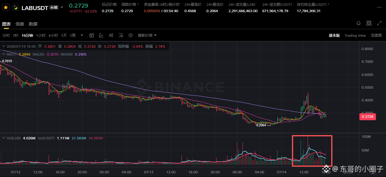Screen dimensions: 386x177
Task: Collapse the Vol indicator legend chevron
Action: (x=3, y=138)
